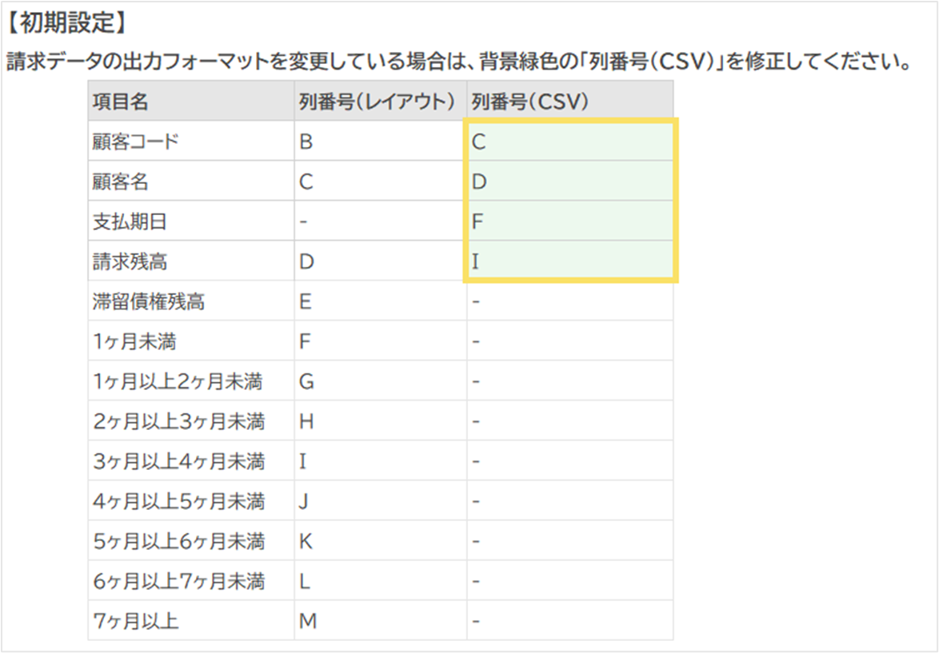Click the 2ヶ月以上3ヶ月未満 item name cell

click(190, 421)
